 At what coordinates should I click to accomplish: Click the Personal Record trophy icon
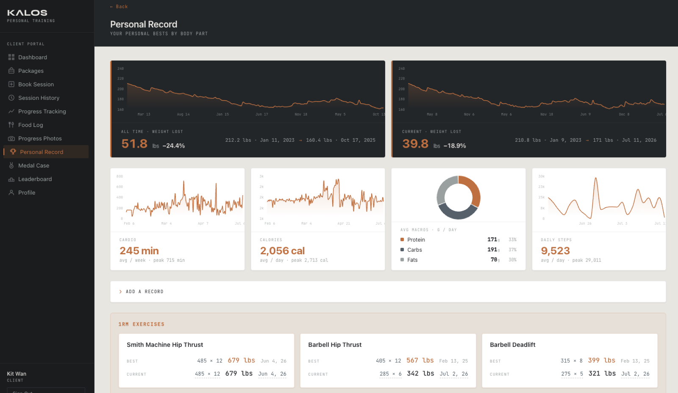[13, 152]
